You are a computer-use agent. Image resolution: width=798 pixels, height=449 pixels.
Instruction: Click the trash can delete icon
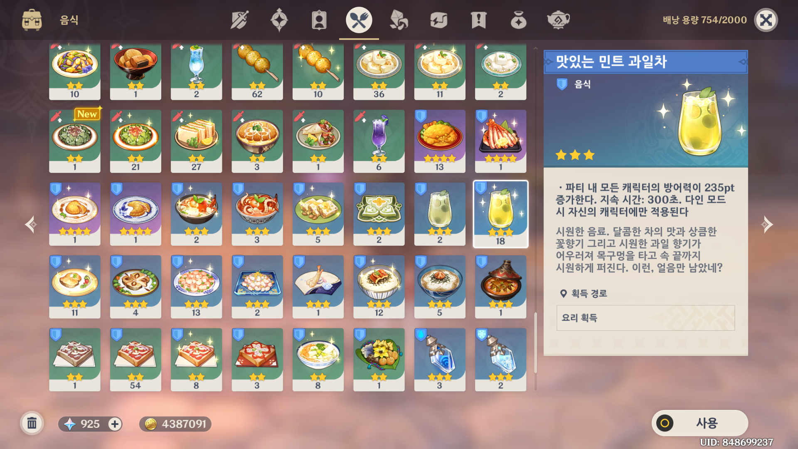[32, 424]
